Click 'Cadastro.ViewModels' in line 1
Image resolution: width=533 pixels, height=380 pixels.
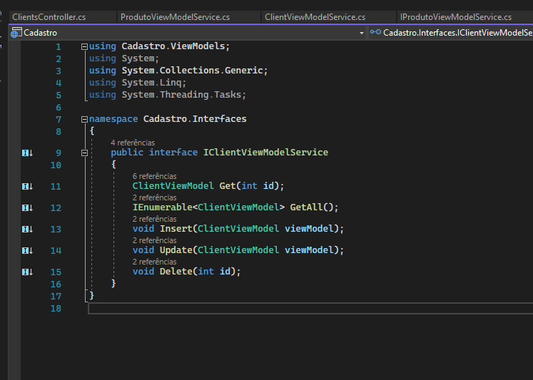[x=173, y=46]
